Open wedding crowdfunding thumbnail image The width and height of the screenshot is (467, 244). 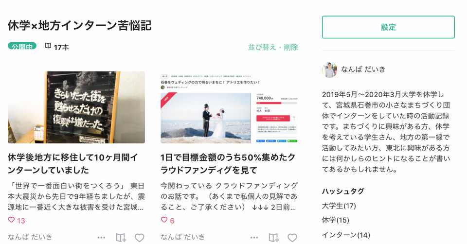pyautogui.click(x=229, y=107)
